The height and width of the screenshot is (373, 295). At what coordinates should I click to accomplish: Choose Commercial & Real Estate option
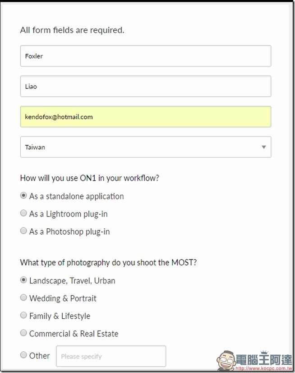tap(23, 333)
